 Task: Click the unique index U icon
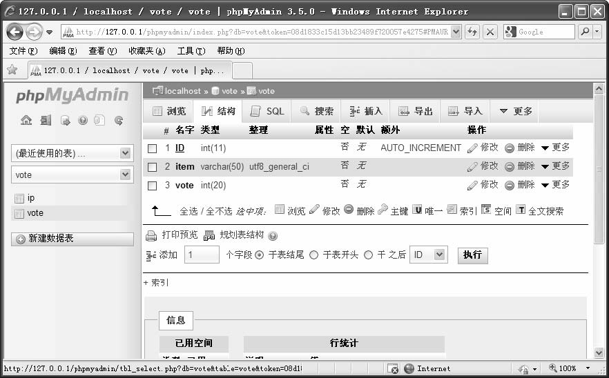(417, 210)
